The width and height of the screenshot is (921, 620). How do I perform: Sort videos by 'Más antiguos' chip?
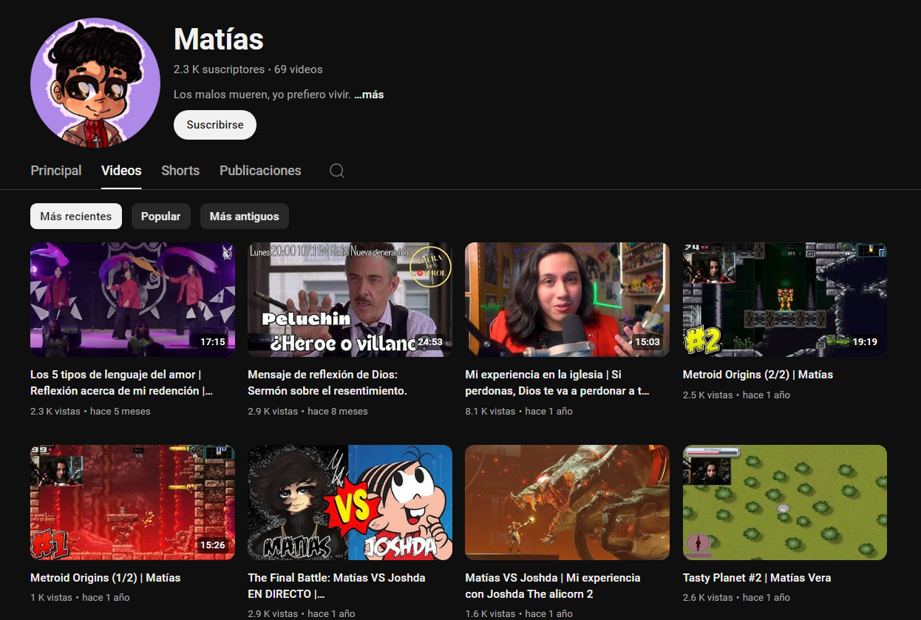245,217
